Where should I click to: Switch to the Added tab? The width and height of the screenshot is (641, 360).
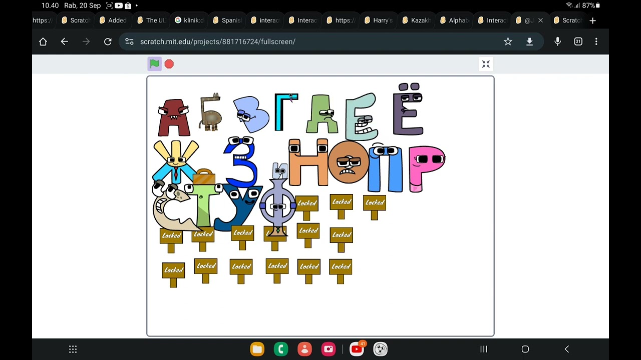click(x=113, y=20)
